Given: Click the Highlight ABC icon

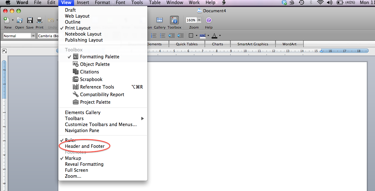Looking at the screenshot, I should [202, 36].
